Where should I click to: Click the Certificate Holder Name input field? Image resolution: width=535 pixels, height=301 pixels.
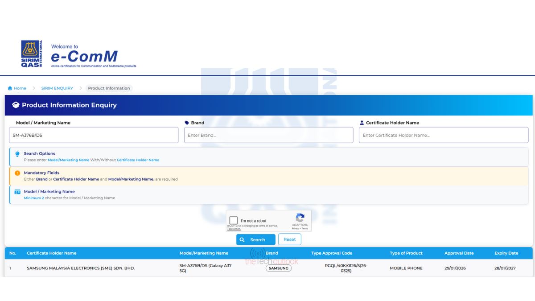tap(443, 135)
